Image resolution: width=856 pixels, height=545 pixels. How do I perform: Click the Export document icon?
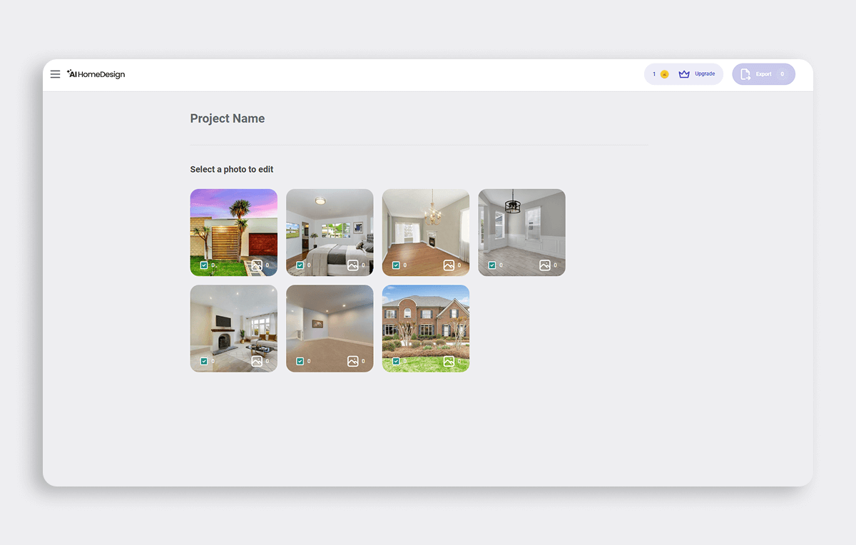745,74
